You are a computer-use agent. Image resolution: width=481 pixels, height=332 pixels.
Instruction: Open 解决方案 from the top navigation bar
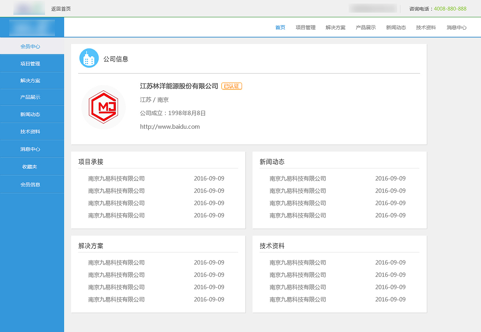335,27
